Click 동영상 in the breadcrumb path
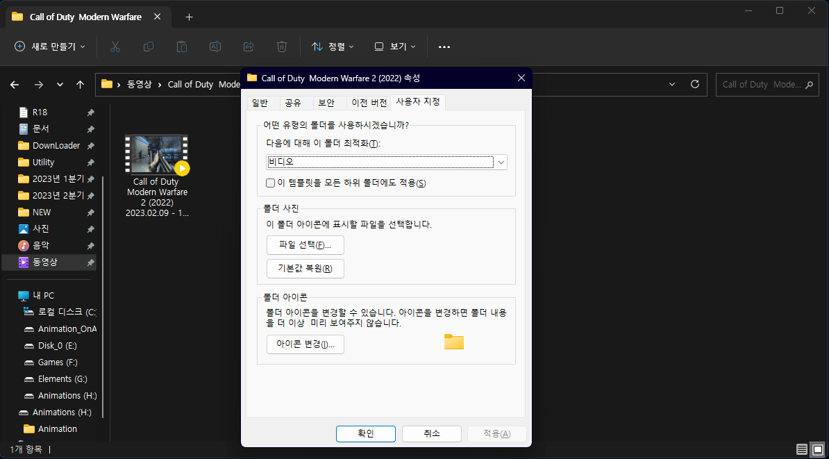This screenshot has height=459, width=829. coord(140,85)
